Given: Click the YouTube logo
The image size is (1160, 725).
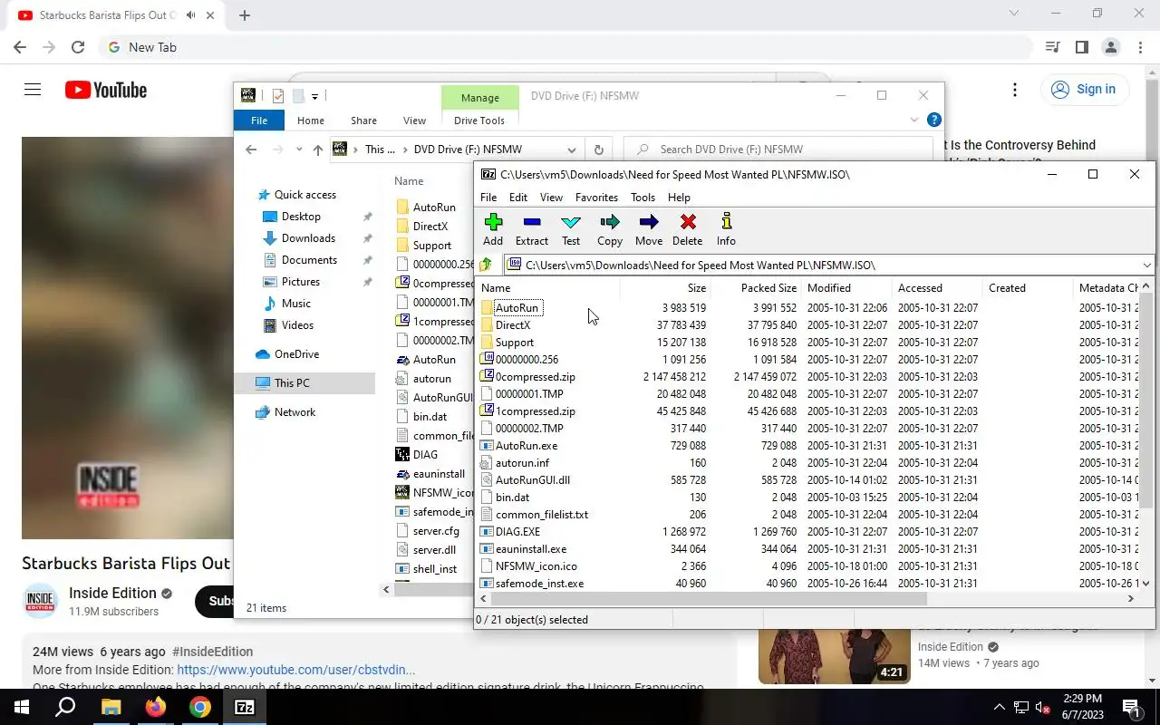Looking at the screenshot, I should (x=106, y=90).
